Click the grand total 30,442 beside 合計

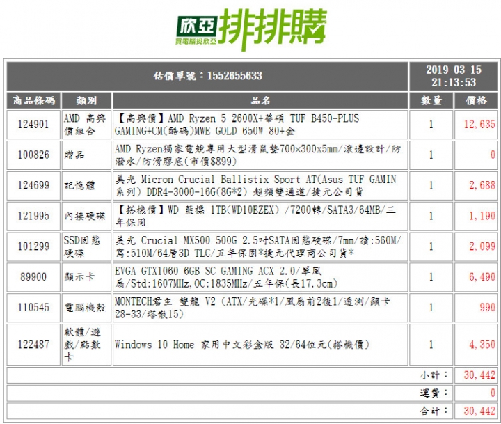[x=479, y=411]
